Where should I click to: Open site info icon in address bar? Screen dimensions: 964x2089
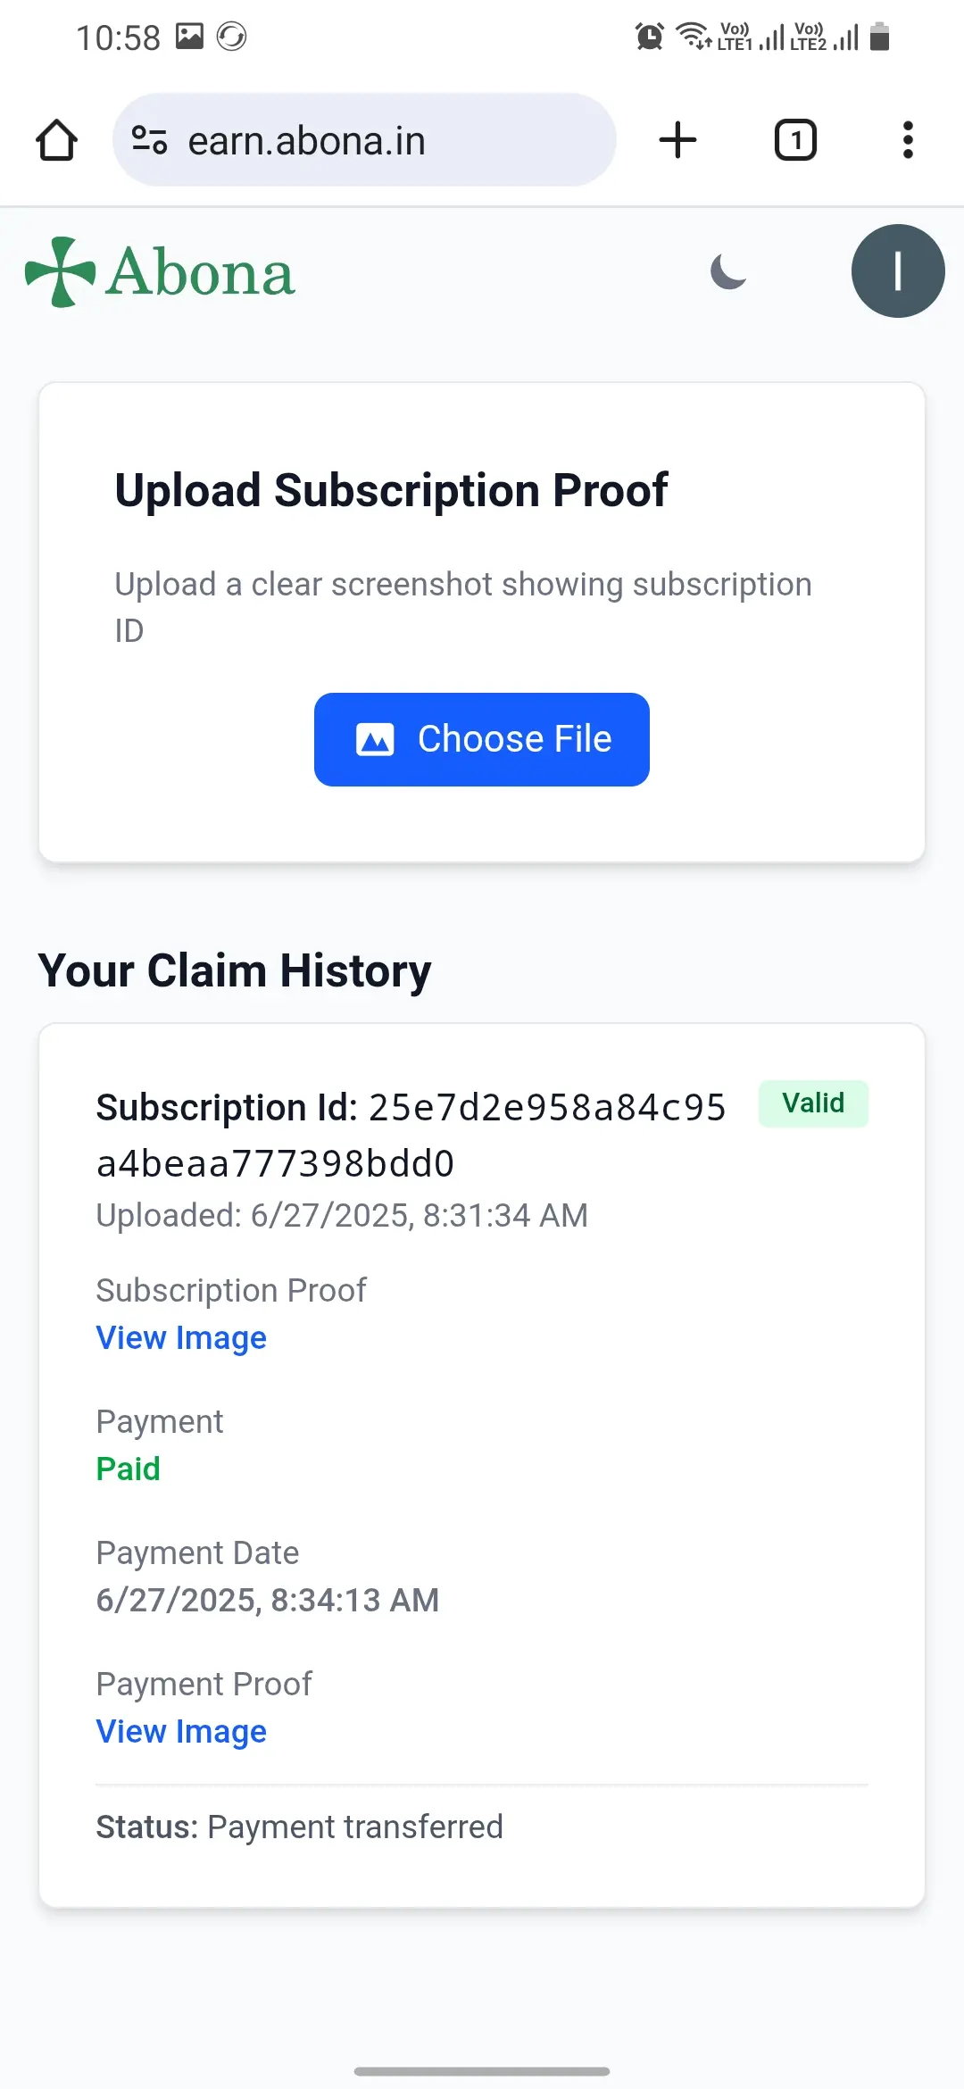click(x=149, y=140)
